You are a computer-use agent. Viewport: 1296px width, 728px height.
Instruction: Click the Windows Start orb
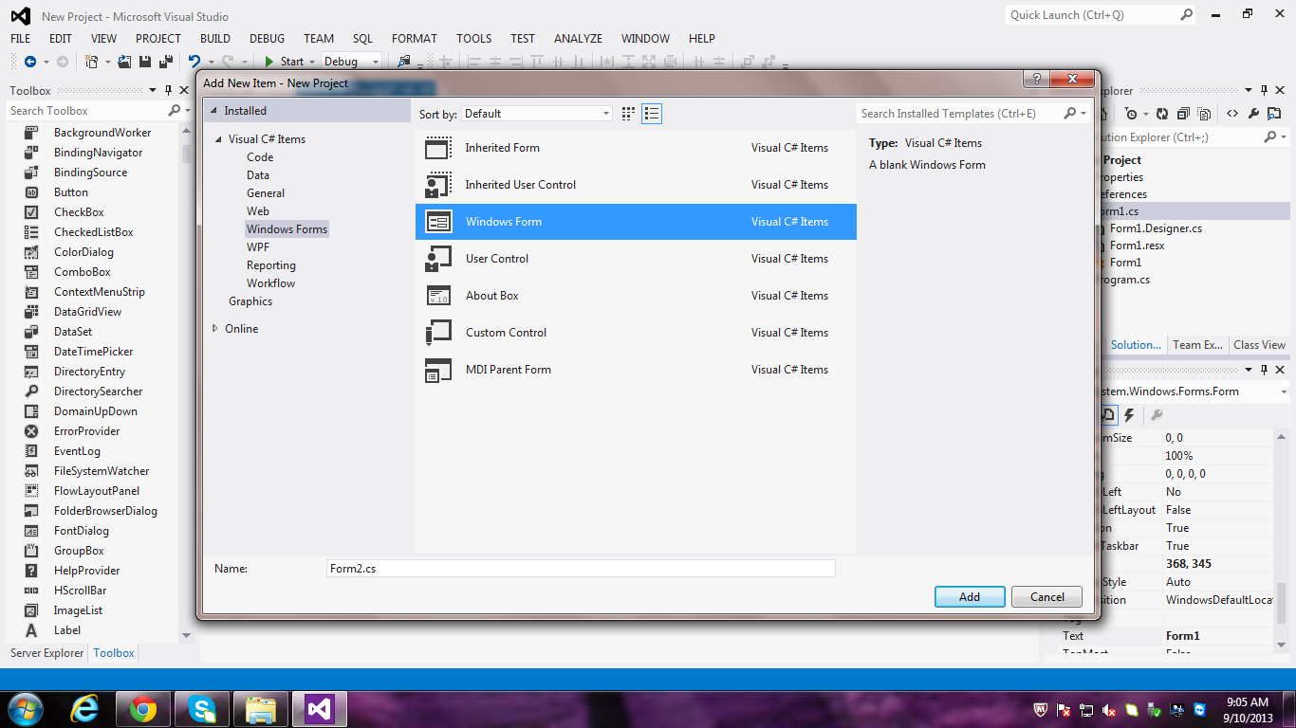24,709
